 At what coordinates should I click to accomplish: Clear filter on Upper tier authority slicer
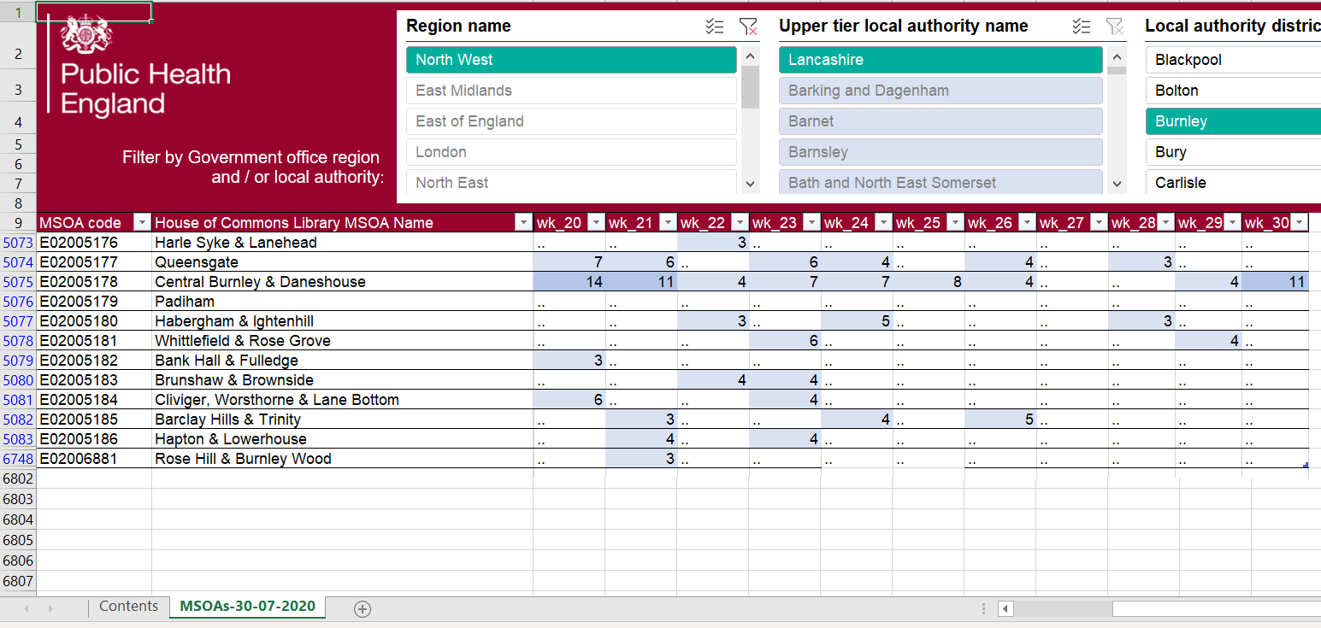click(x=1114, y=26)
